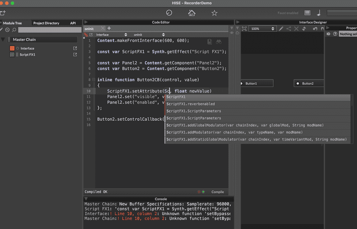This screenshot has height=229, width=357.
Task: Click the magnifier search icon in Module Tree
Action: click(14, 29)
